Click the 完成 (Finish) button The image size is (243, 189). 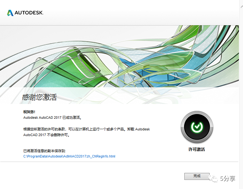pos(197,176)
